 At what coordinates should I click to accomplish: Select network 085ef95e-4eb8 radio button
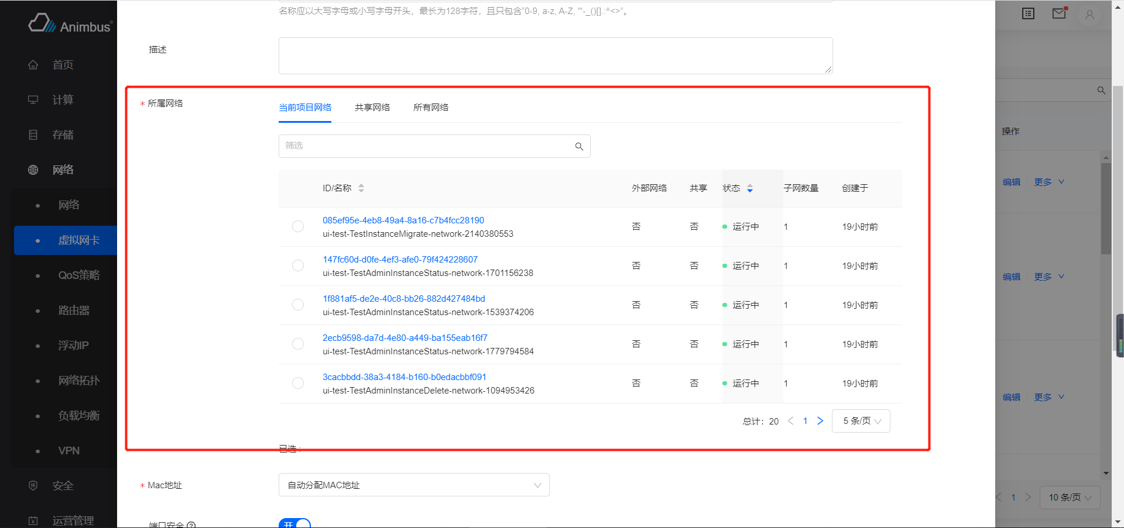pos(298,226)
